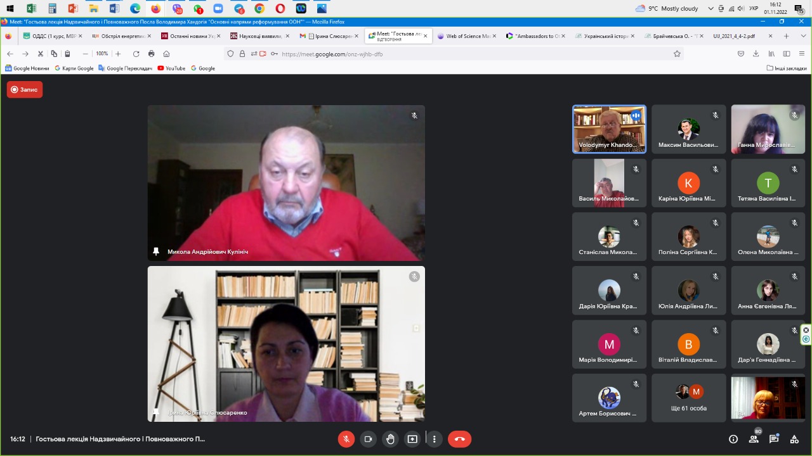Bookmark this page with the star icon

[677, 54]
